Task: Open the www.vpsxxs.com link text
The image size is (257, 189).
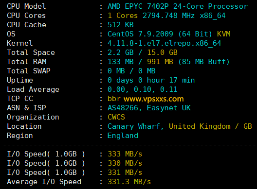Action: pos(154,99)
